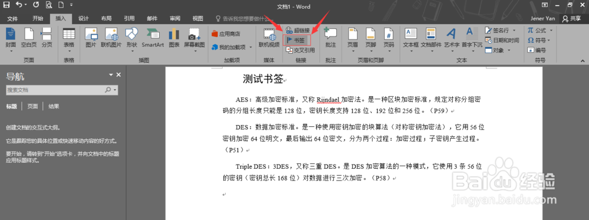
Task: Insert an object (对象)
Action: tap(495, 50)
